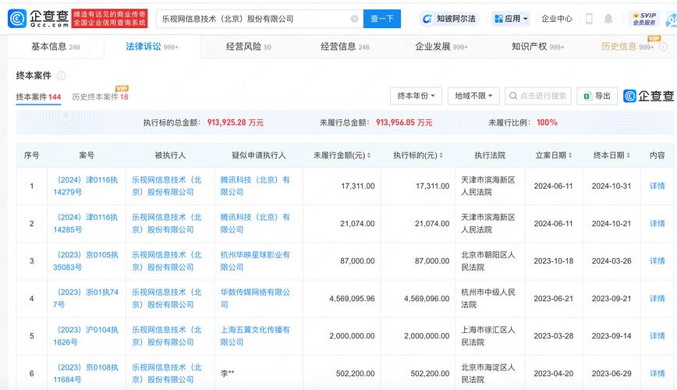Viewport: 677px width, 390px height.
Task: Open 杭州华映星球影业有限公司 link
Action: tap(255, 261)
